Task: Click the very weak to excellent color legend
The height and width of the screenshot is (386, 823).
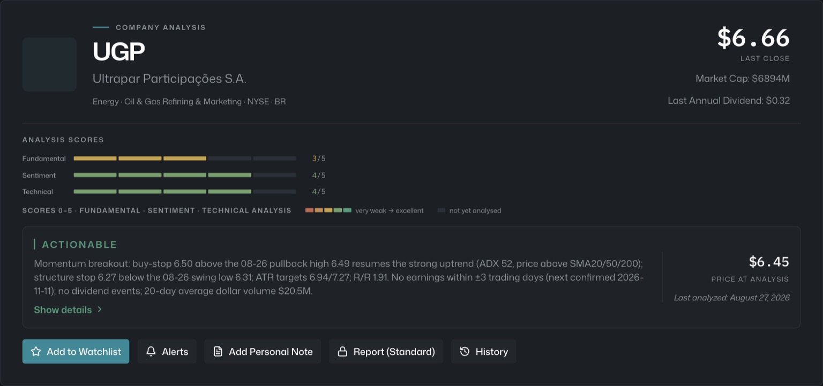Action: pyautogui.click(x=328, y=210)
